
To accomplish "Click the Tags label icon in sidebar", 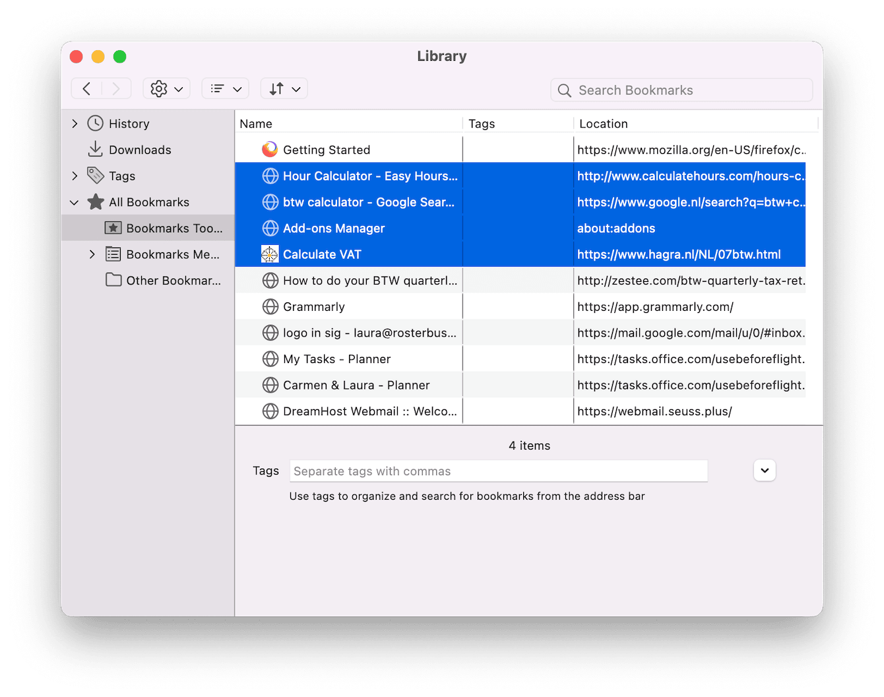I will tap(94, 176).
